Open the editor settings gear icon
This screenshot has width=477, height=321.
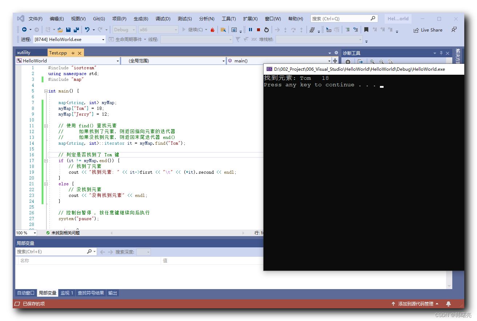(336, 53)
